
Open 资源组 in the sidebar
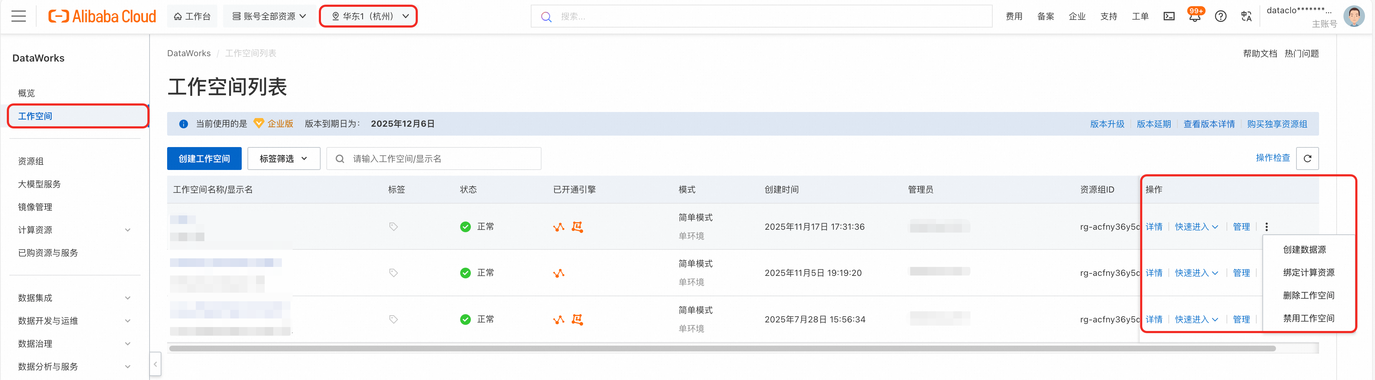point(30,161)
